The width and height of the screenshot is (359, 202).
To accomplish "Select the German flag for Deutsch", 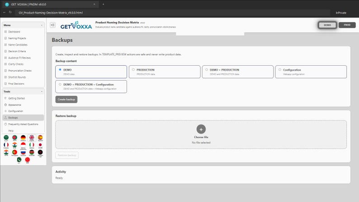I will 23,138.
